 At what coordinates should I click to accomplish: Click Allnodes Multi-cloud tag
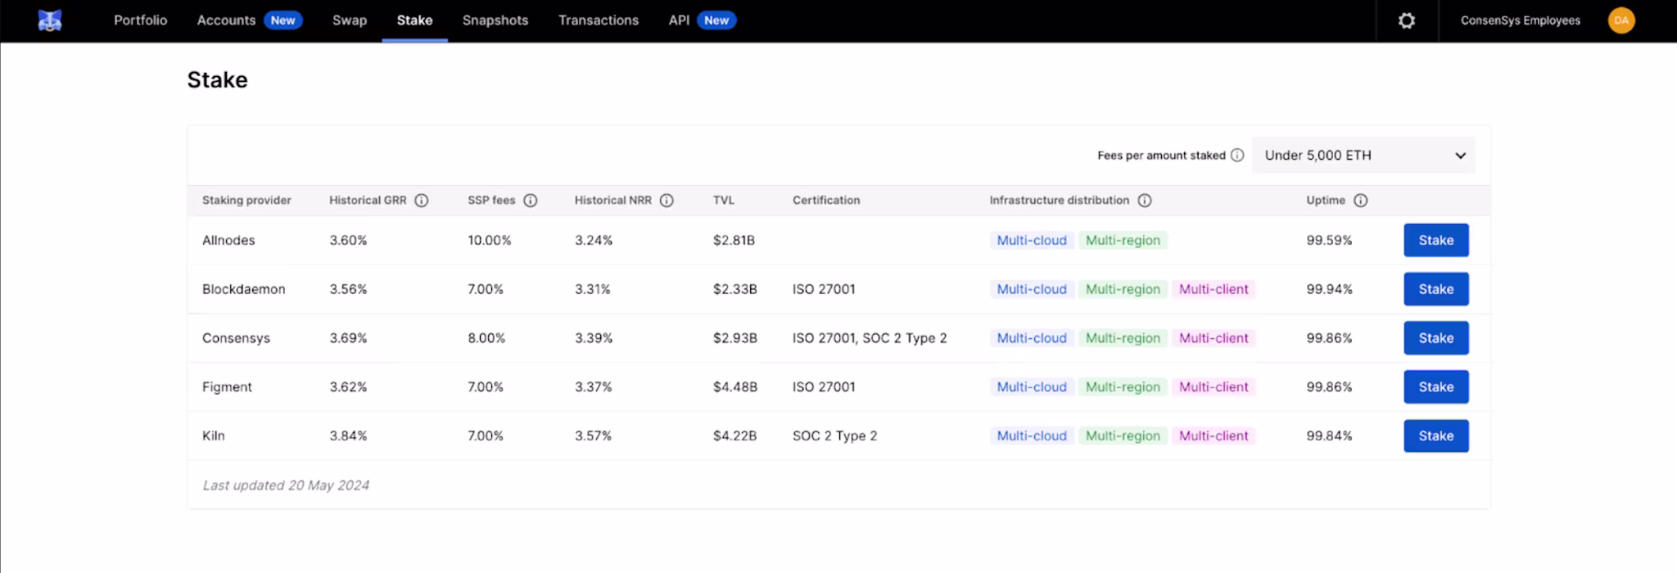(1032, 241)
